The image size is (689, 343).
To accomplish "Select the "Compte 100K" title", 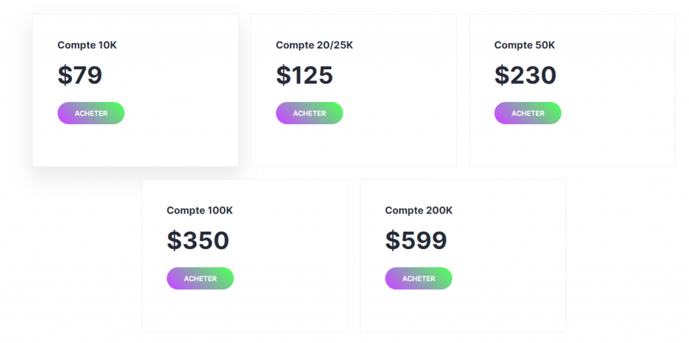I will point(199,210).
